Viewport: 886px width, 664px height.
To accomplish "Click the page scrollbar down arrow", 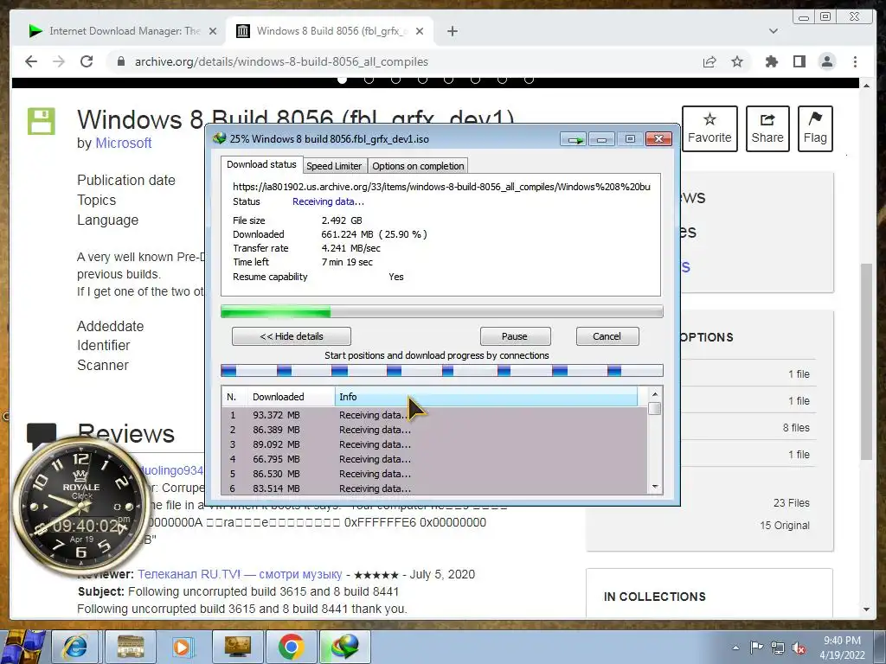I will click(x=866, y=610).
